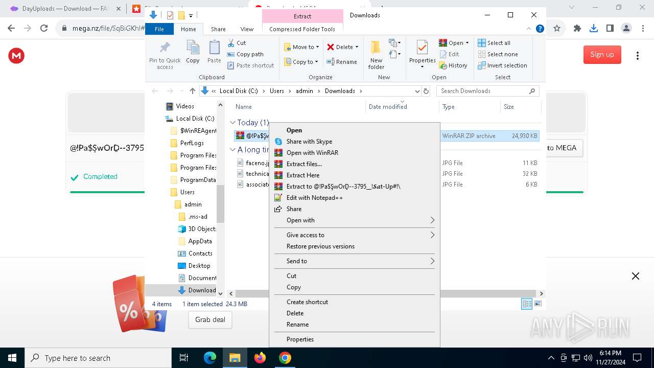Click Invert selection in ribbon
This screenshot has width=654, height=368.
[x=502, y=65]
